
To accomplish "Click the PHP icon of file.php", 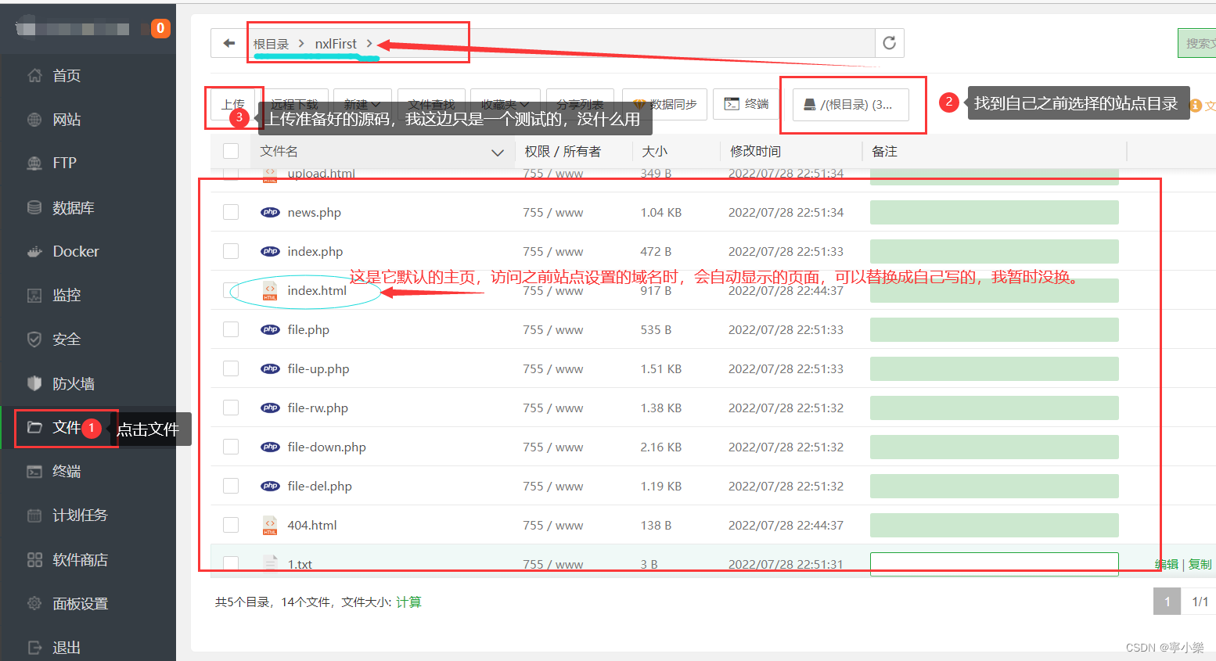I will (270, 329).
